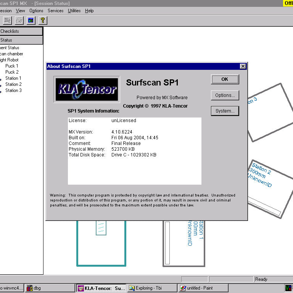Select Equipment Status tree item
The width and height of the screenshot is (293, 293).
pyautogui.click(x=10, y=48)
